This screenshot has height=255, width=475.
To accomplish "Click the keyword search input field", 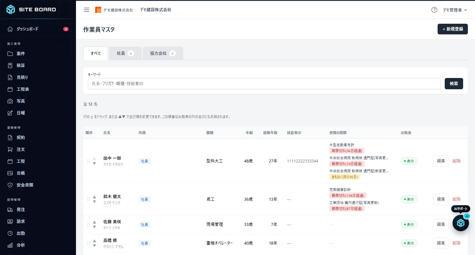I will point(264,84).
